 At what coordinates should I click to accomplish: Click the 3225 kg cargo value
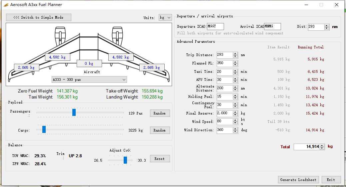point(135,130)
